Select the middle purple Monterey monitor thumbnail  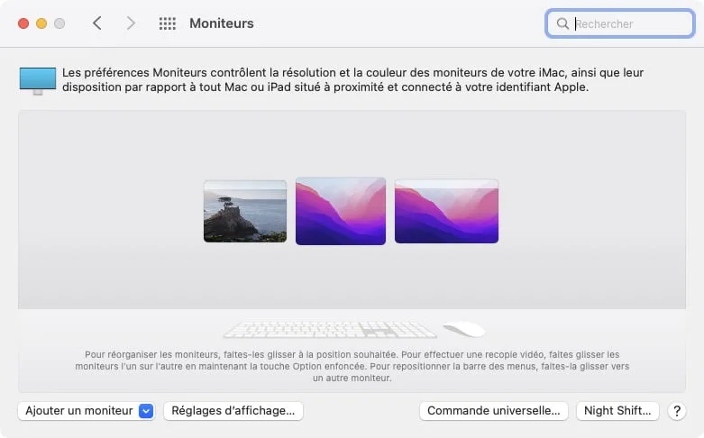(341, 211)
